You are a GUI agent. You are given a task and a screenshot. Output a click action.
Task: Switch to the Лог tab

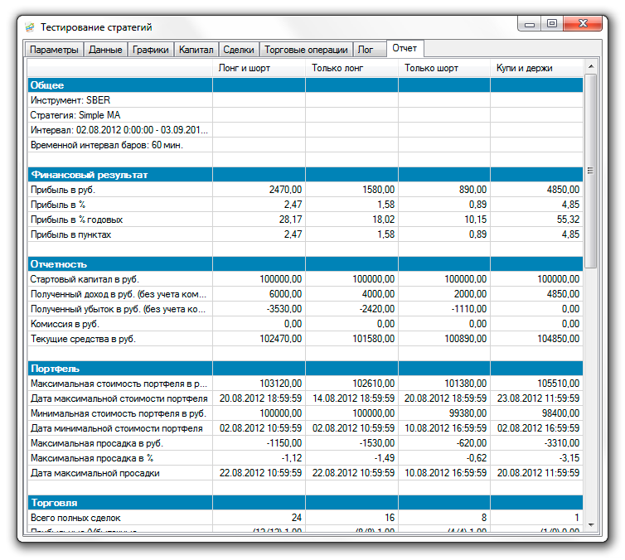click(x=365, y=50)
